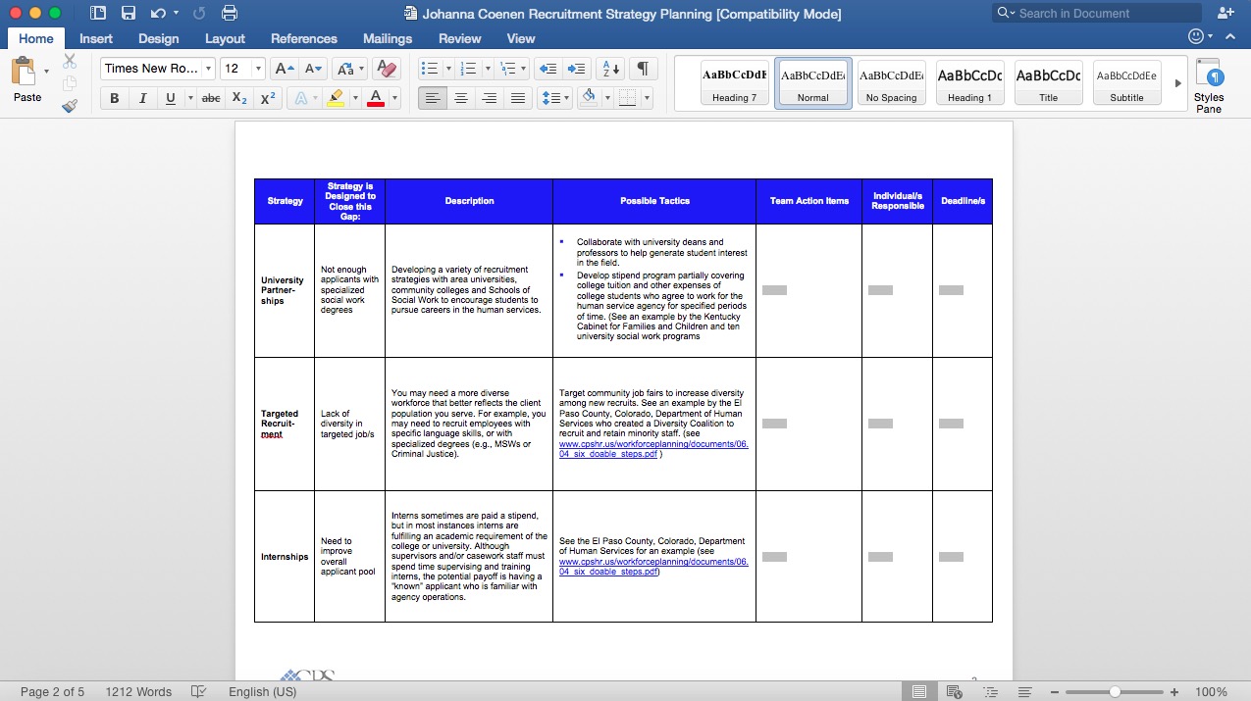Apply the Heading 1 style
1251x701 pixels.
(x=969, y=83)
